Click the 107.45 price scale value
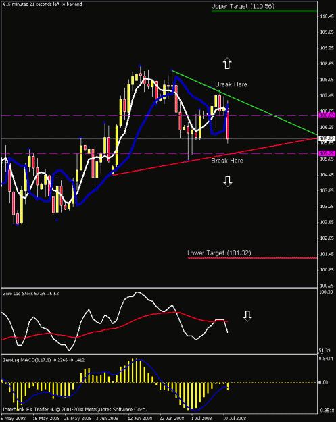The width and height of the screenshot is (336, 422). [327, 96]
